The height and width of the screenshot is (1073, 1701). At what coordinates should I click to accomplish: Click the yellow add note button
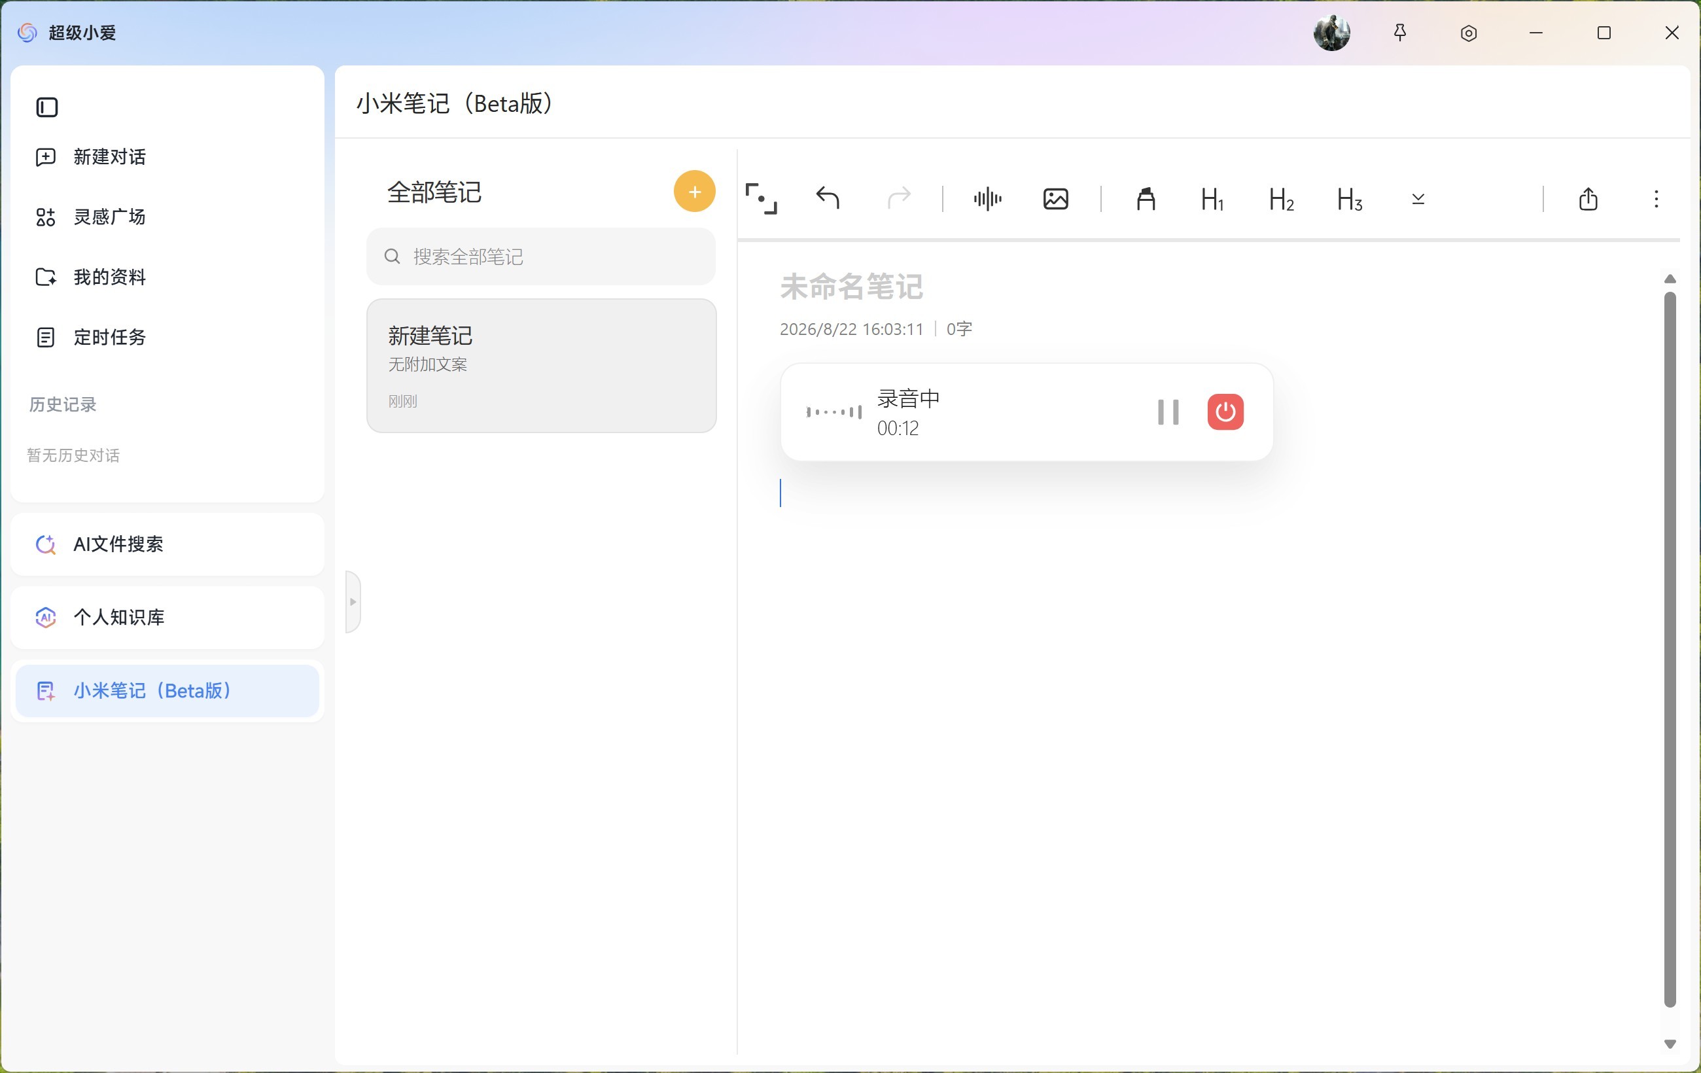click(694, 192)
